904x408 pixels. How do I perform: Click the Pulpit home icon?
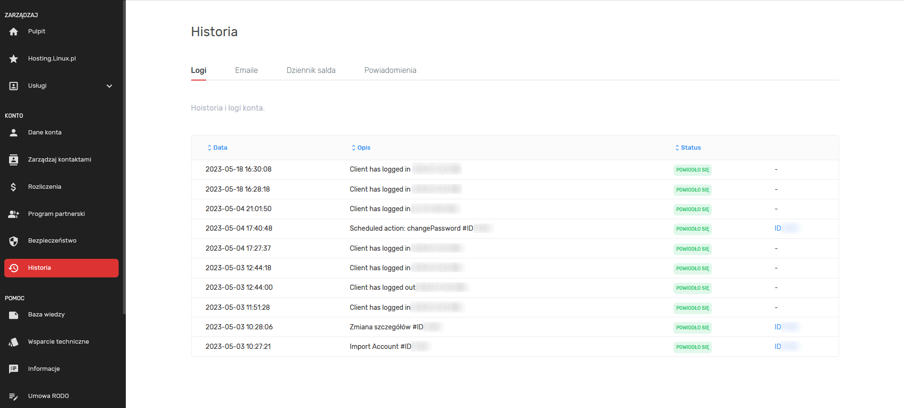click(13, 31)
